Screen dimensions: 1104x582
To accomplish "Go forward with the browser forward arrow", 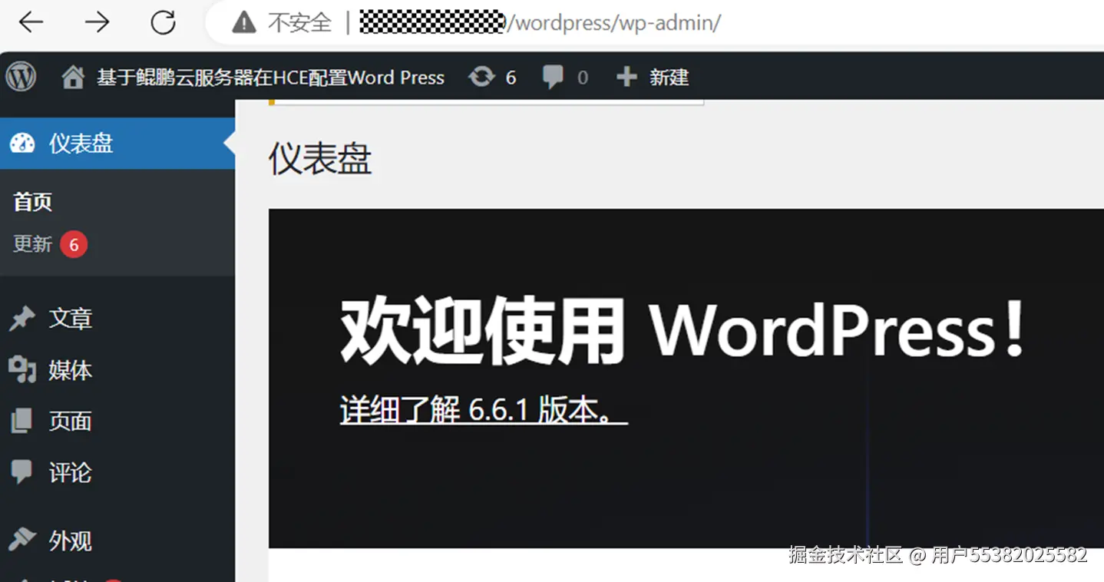I will pyautogui.click(x=98, y=22).
